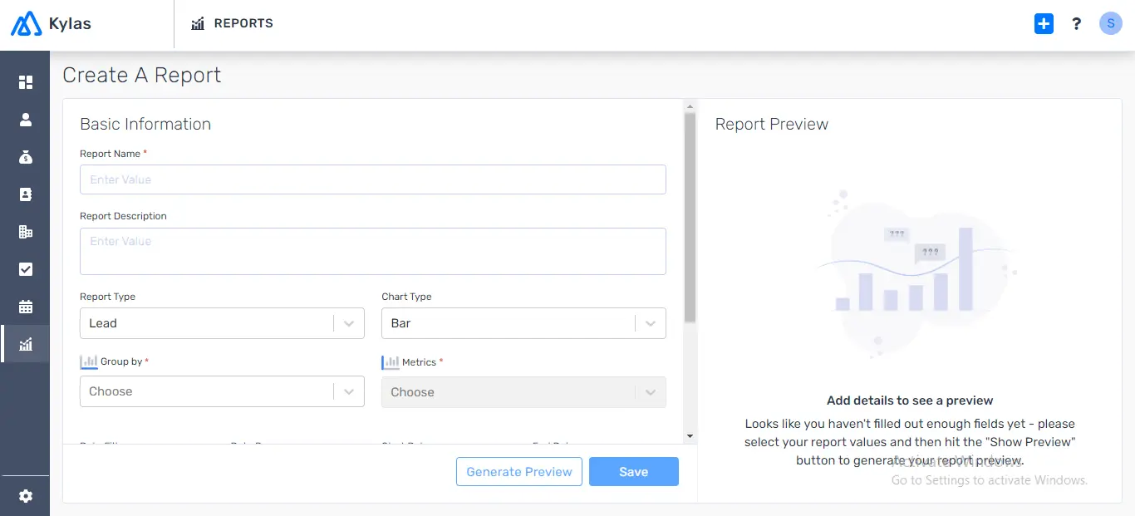Select the Reports chart icon in sidebar

tap(26, 344)
